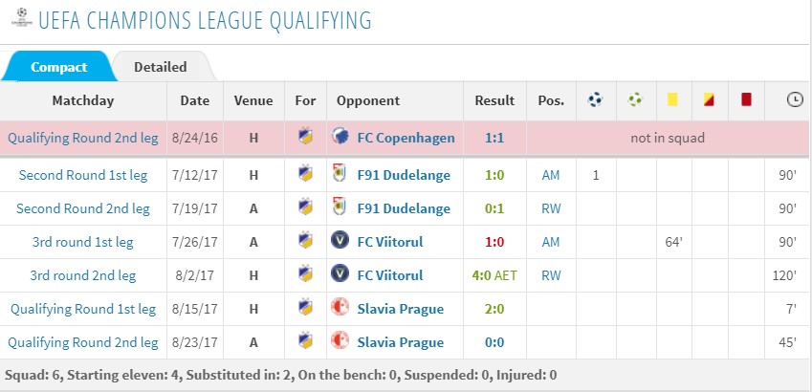Open the 4:0 AET result link
812x392 pixels.
494,275
